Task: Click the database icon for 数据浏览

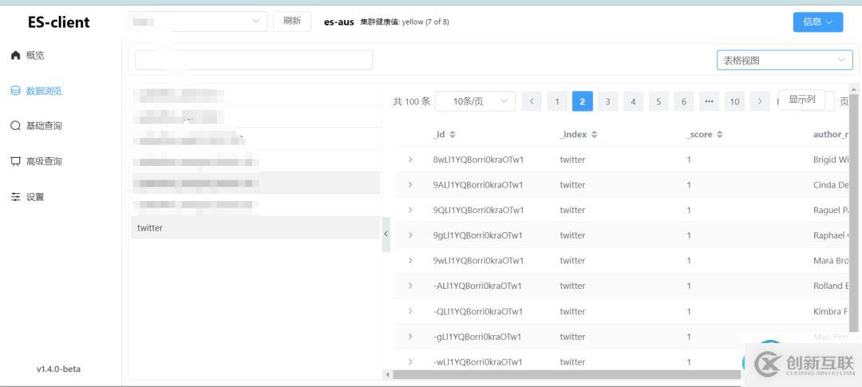Action: 15,91
